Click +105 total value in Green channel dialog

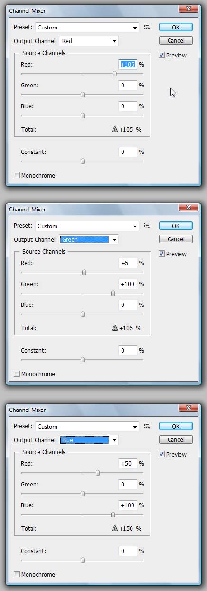click(x=126, y=328)
